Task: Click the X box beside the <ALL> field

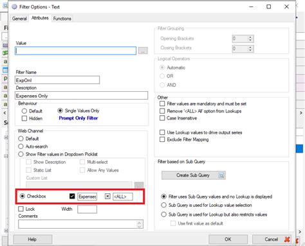Action: pos(107,196)
